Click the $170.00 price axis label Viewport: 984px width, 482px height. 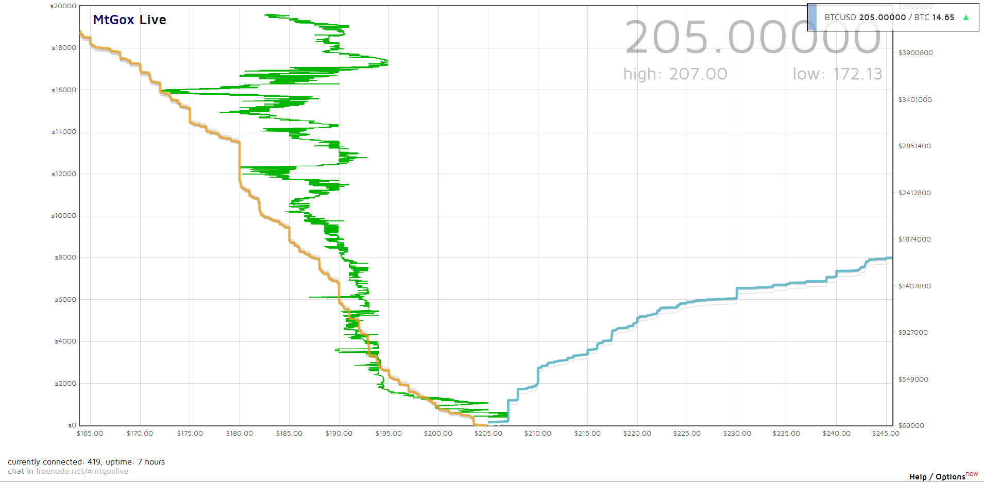[140, 434]
